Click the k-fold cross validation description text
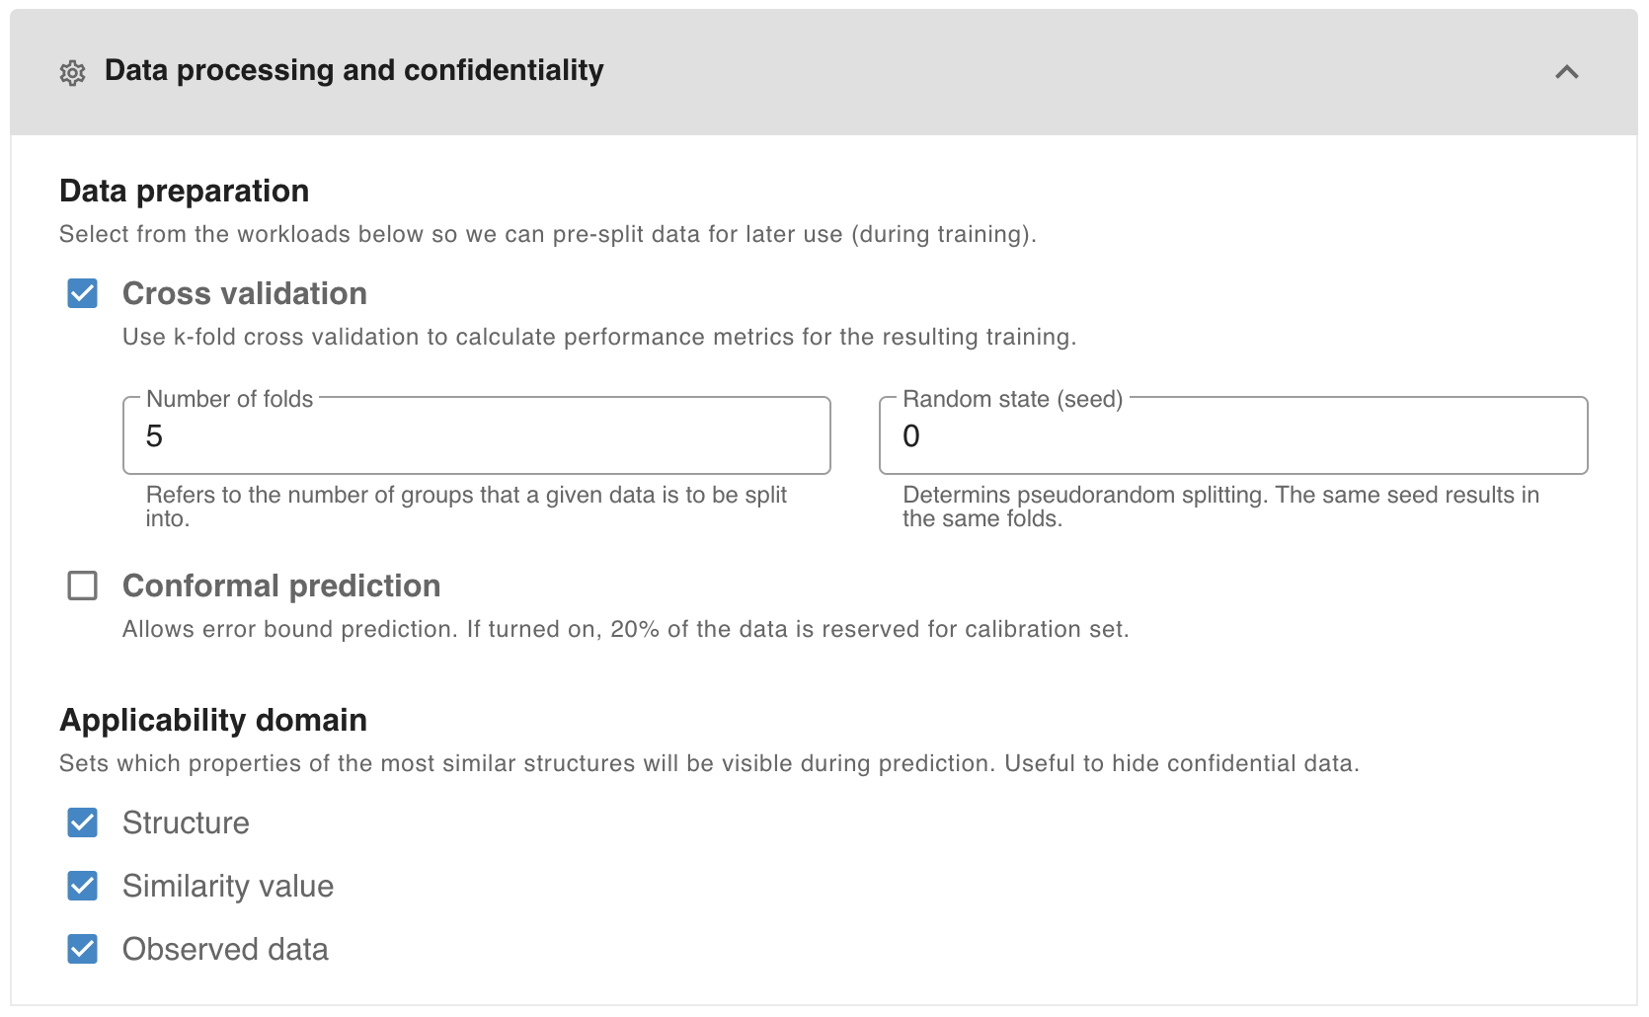 [598, 337]
